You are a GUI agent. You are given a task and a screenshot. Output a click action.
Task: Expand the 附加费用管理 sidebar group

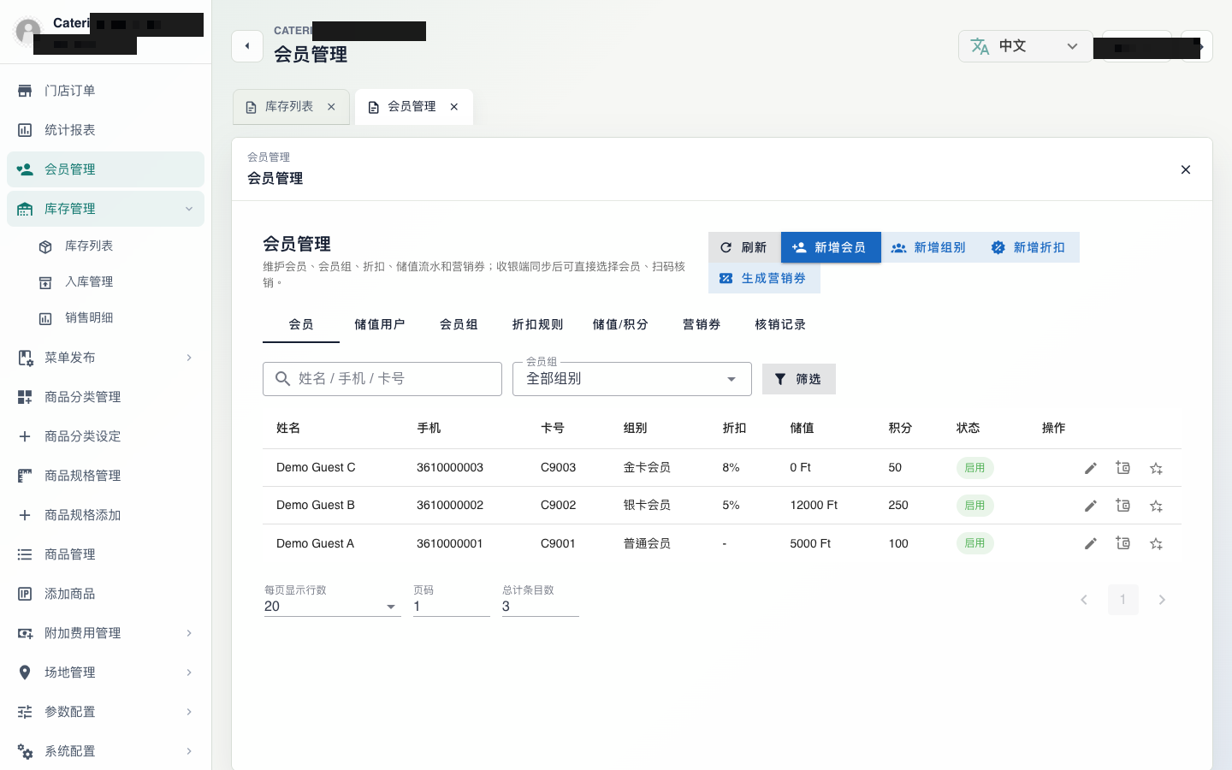pos(105,633)
